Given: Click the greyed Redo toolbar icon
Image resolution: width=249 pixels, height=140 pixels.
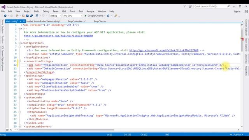Looking at the screenshot, I should coord(43,16).
